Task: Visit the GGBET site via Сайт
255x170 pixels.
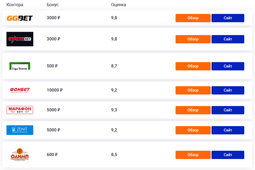Action: pos(228,18)
